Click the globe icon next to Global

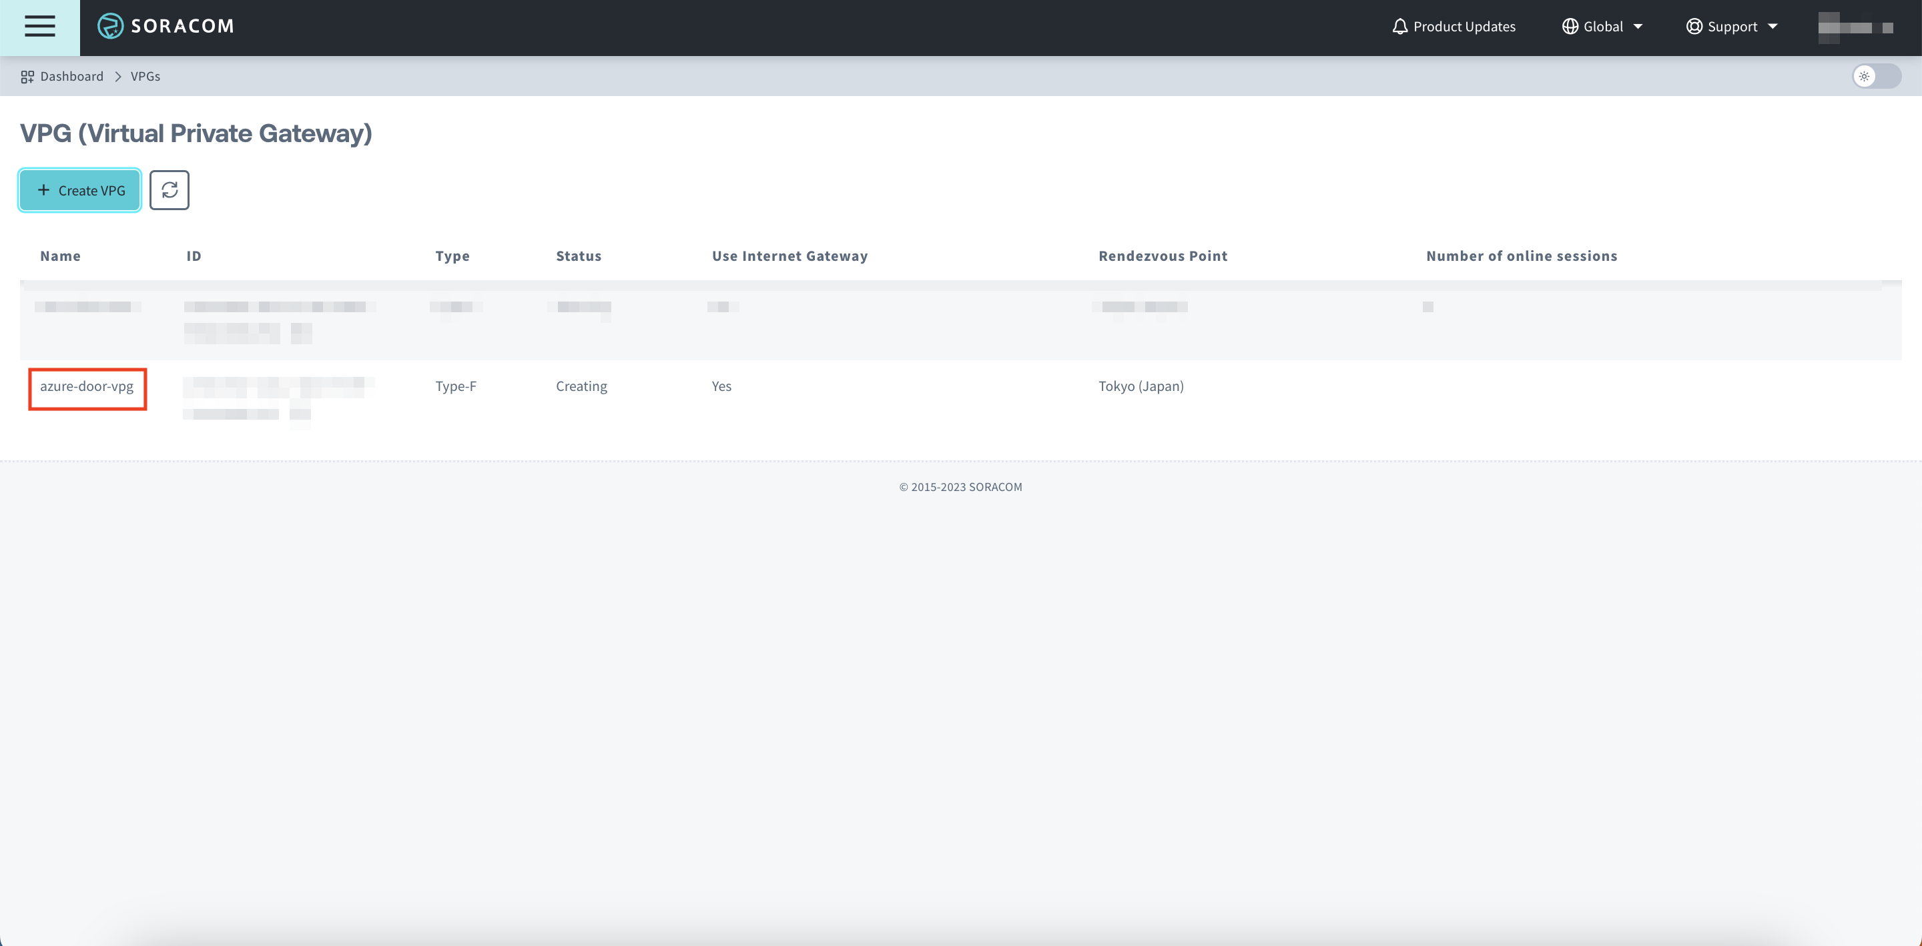pos(1569,26)
